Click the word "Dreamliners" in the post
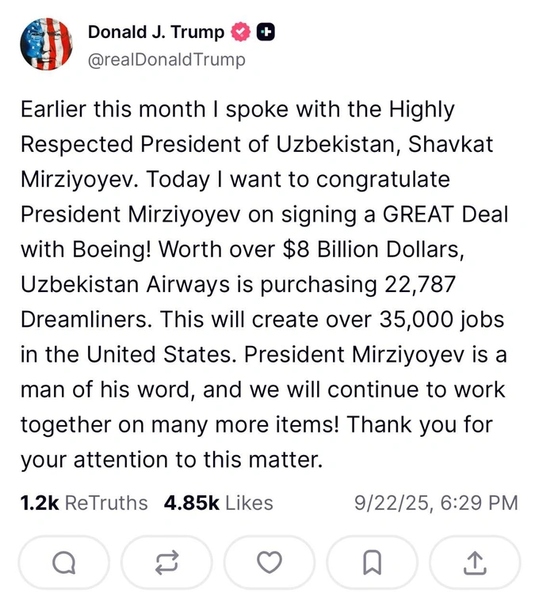 coord(80,319)
